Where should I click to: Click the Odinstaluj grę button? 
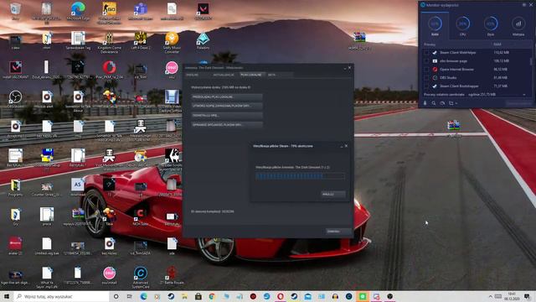point(227,116)
